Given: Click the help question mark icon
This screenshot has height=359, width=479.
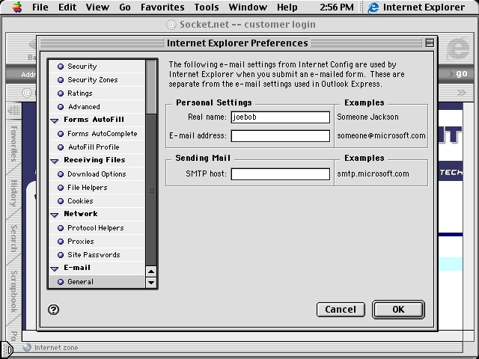Looking at the screenshot, I should 53,310.
